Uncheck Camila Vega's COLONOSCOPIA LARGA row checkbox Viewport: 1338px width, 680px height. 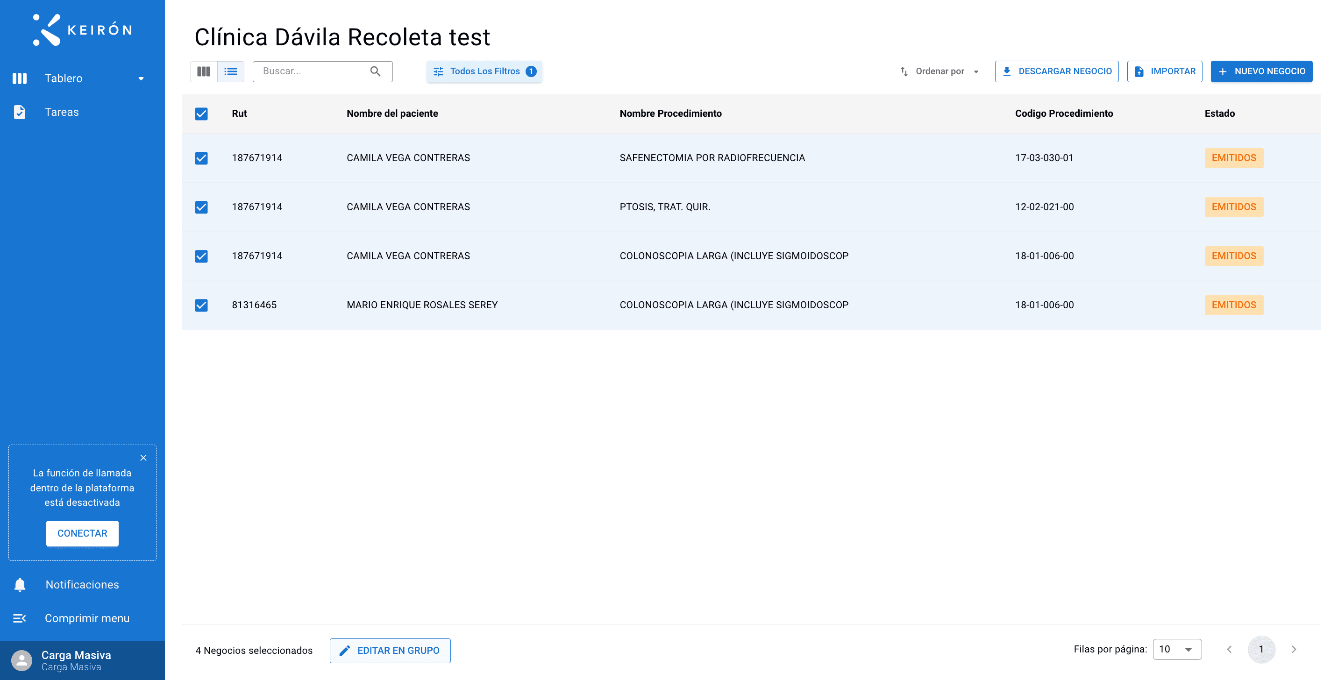201,256
